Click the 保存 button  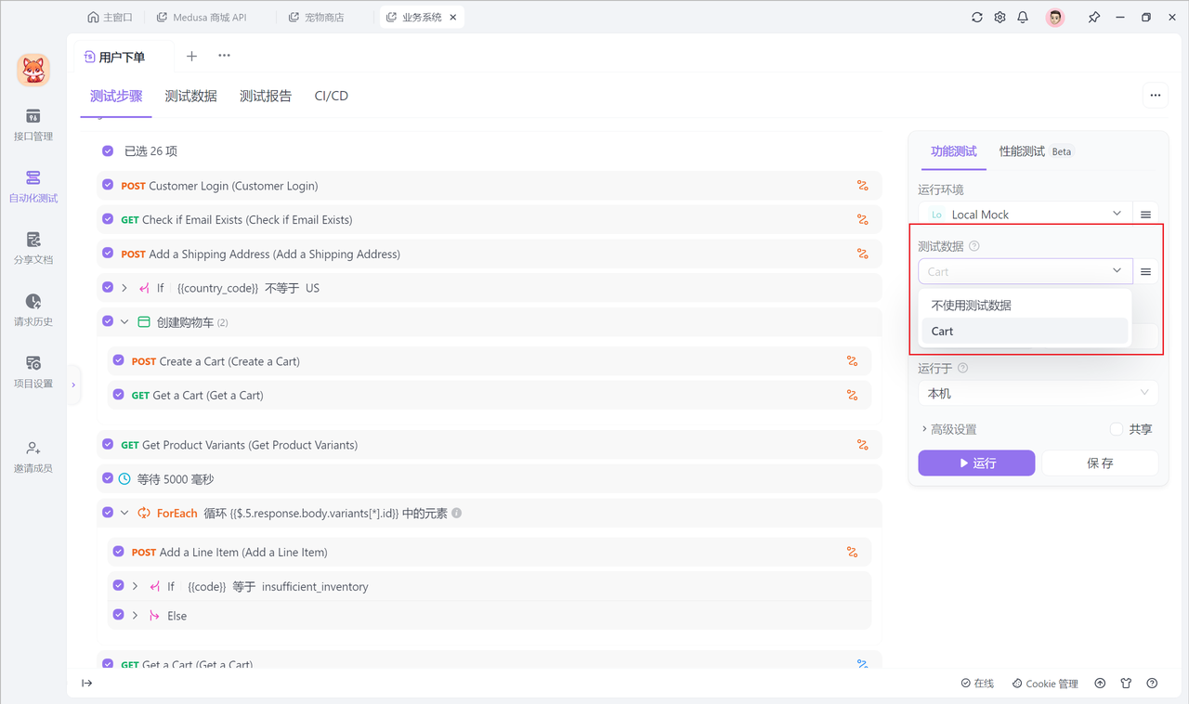pyautogui.click(x=1100, y=463)
